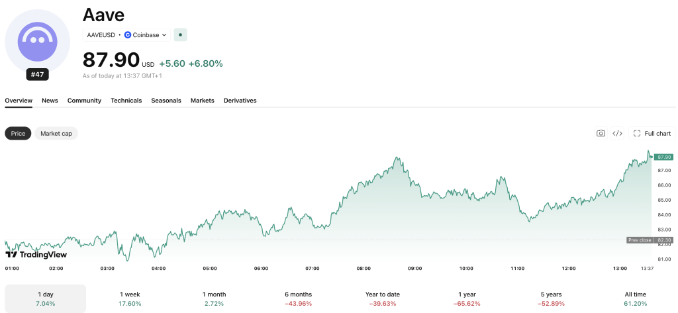Viewport: 678px width, 313px height.
Task: Click the Coinbase logo icon
Action: pyautogui.click(x=128, y=35)
